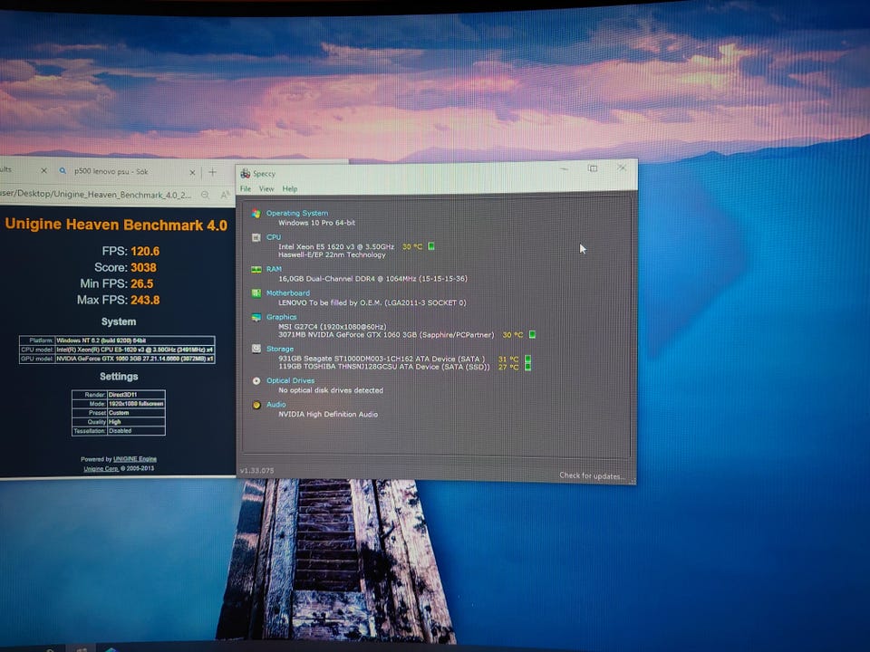Open a new browser tab

click(x=212, y=172)
